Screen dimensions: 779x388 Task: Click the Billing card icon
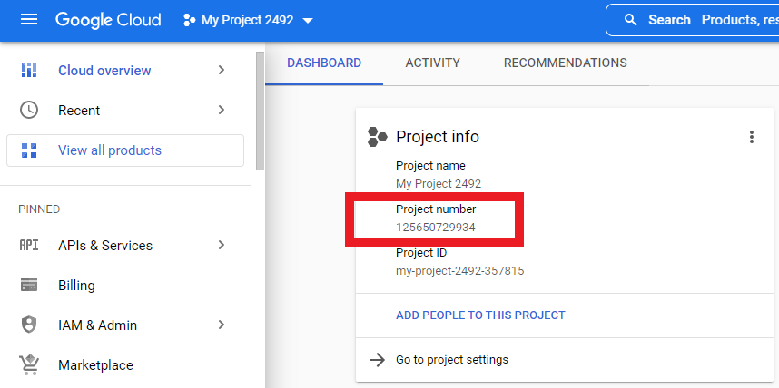pos(29,286)
